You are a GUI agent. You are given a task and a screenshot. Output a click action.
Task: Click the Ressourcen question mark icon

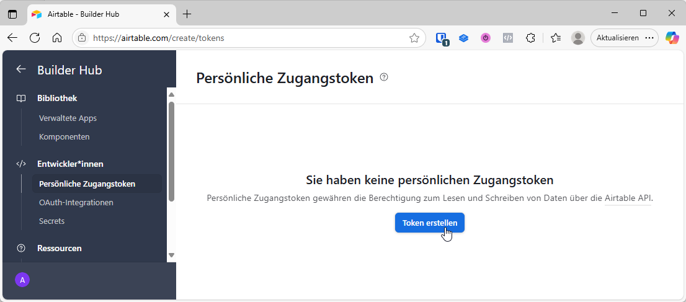[21, 248]
